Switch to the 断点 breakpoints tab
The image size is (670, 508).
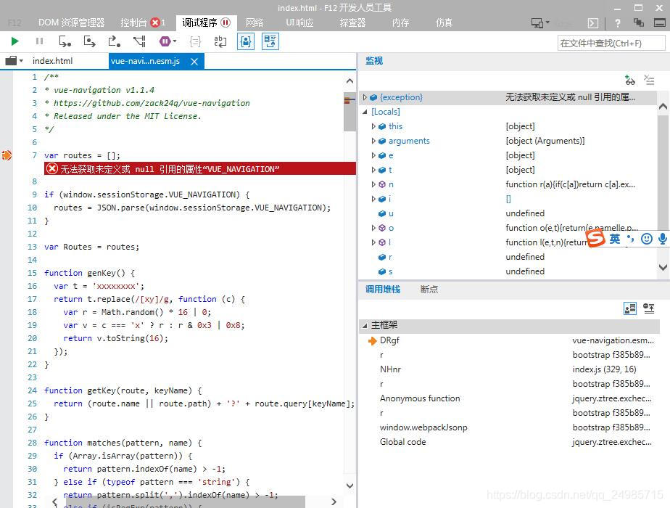(429, 289)
